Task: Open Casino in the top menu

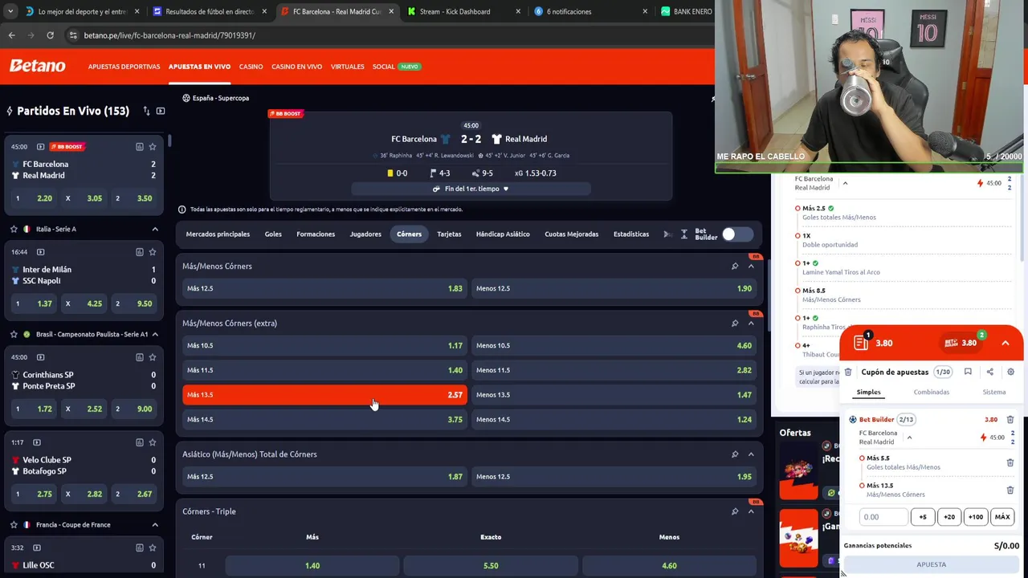Action: [x=251, y=67]
